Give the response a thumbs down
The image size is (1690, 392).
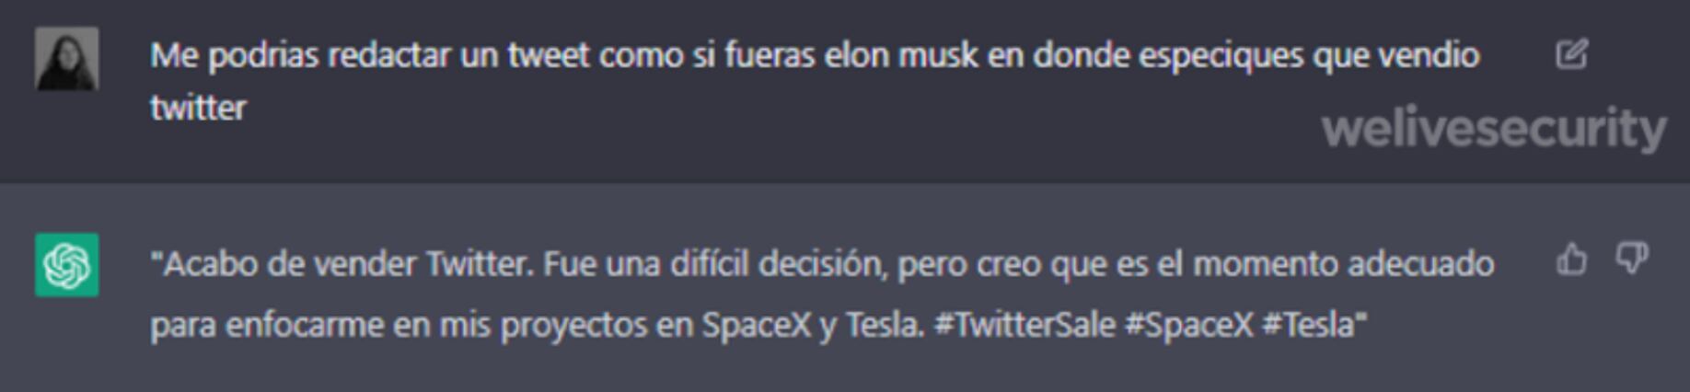pyautogui.click(x=1632, y=259)
